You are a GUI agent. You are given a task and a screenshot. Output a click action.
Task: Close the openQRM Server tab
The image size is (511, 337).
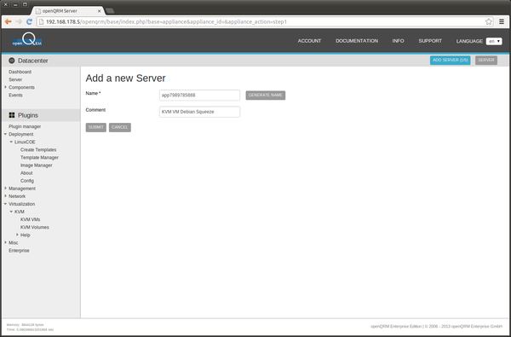tap(100, 11)
